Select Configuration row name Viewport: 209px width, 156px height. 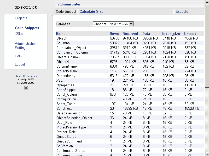coord(66,99)
